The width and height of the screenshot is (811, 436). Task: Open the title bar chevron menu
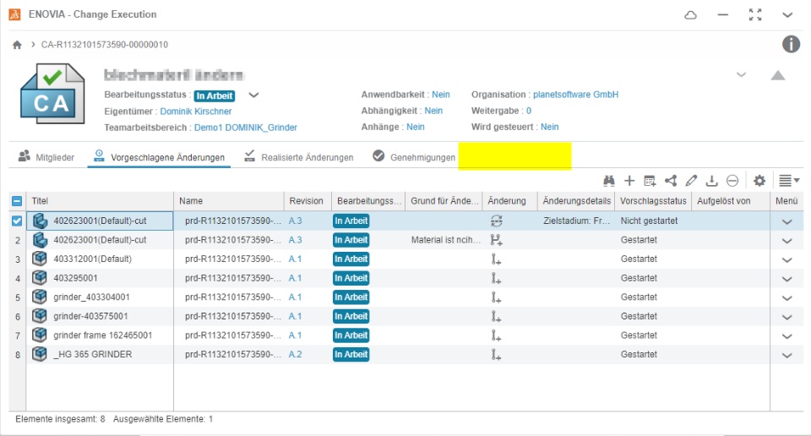pos(787,15)
